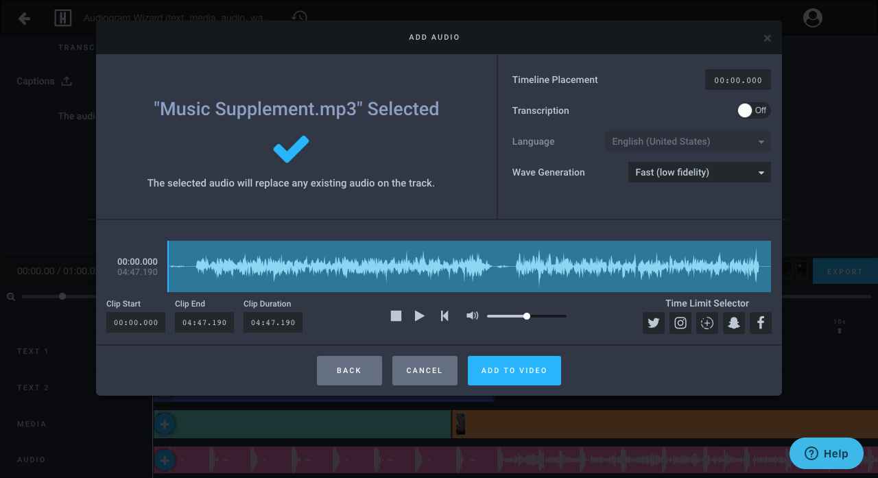Open version history via the clock icon
Screen dimensions: 878x478
298,18
